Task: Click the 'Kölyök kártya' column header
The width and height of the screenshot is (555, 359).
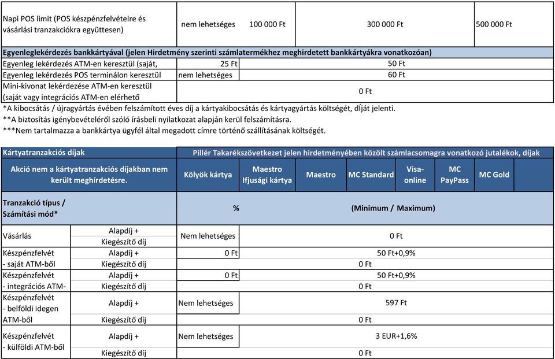Action: click(x=208, y=175)
